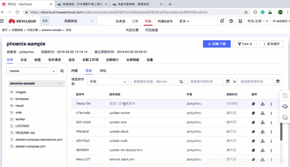The image size is (290, 167).
Task: Open the tree icon for commit 74ebd194
Action: (x=262, y=104)
